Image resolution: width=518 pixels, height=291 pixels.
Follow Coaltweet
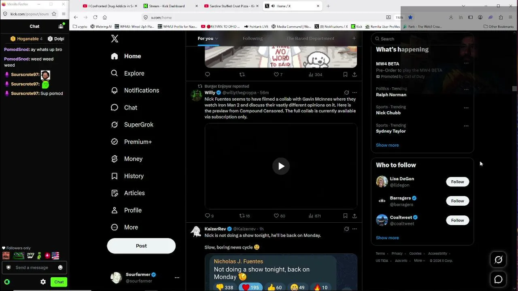coord(458,220)
